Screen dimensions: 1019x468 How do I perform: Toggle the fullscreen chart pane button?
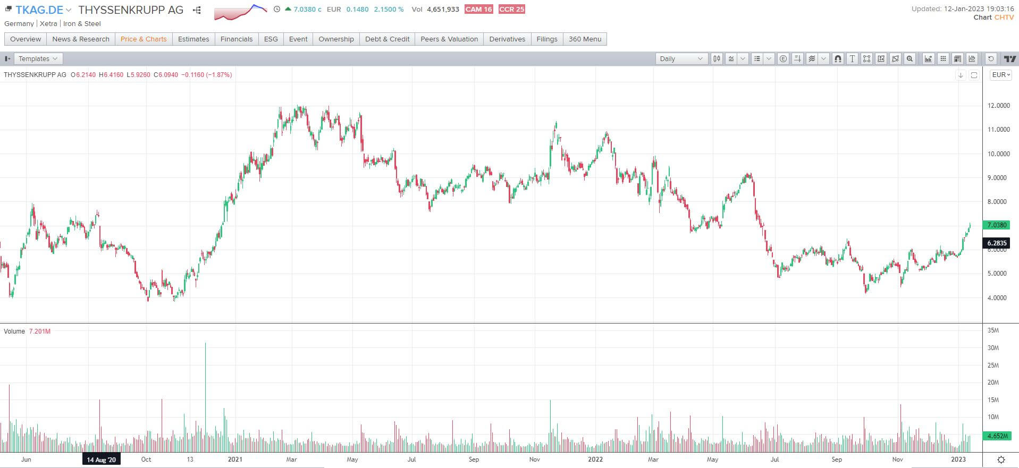pyautogui.click(x=974, y=75)
